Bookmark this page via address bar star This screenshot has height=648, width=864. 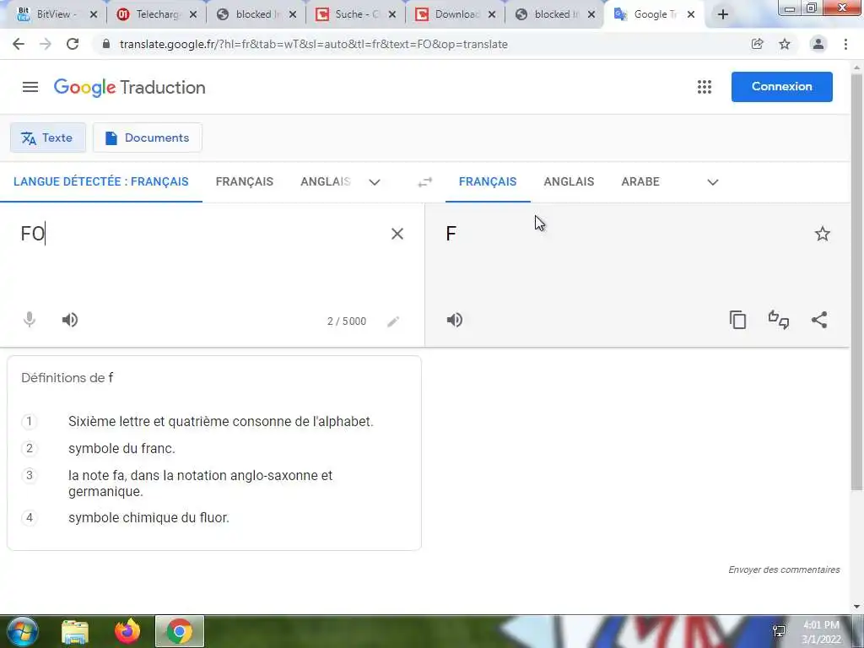click(x=785, y=44)
